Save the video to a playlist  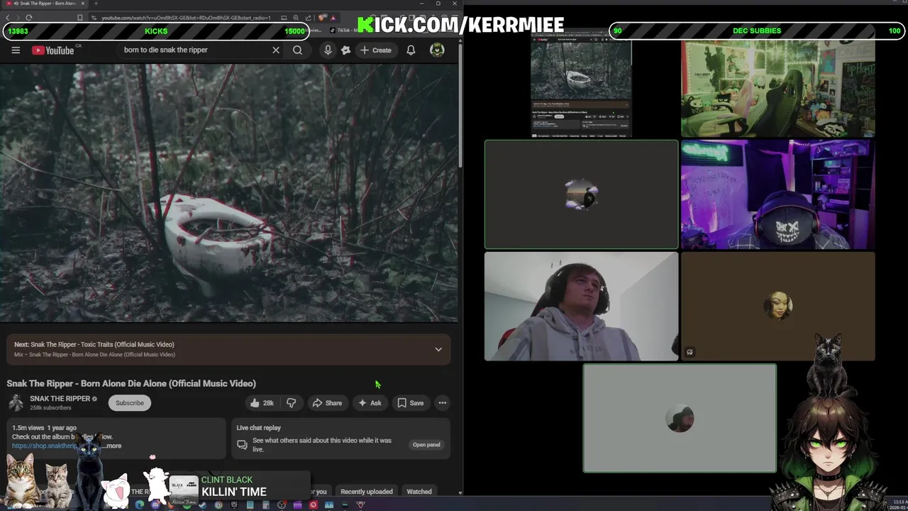(x=410, y=402)
